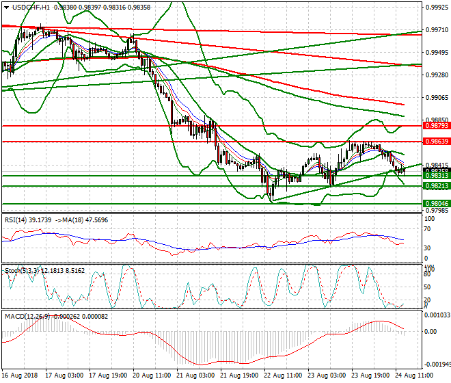The height and width of the screenshot is (383, 451).
Task: Click the RSI scale value 70
Action: (x=428, y=229)
